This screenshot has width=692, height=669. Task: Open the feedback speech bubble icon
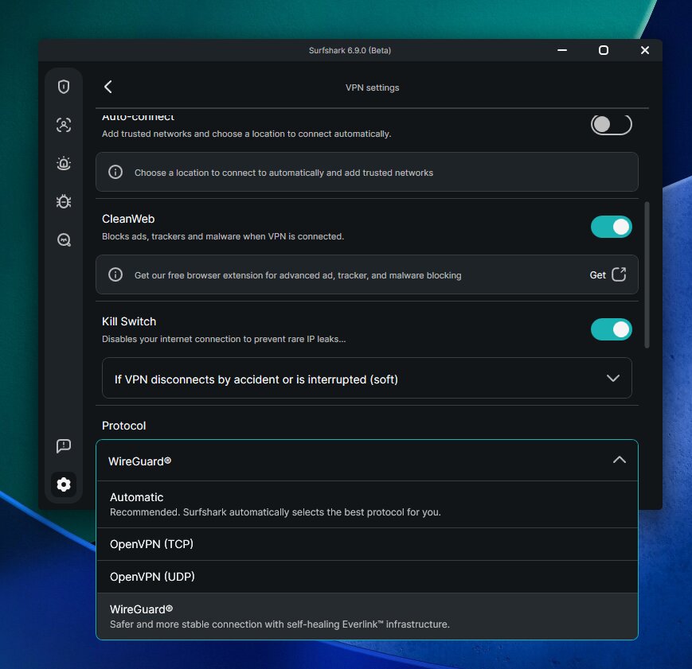64,445
